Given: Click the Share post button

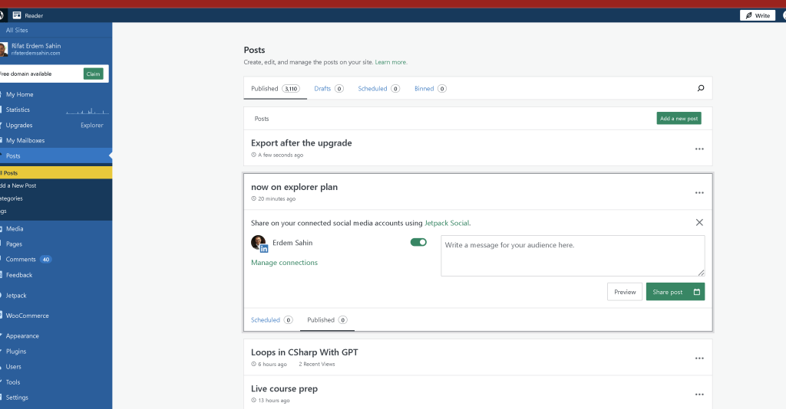Looking at the screenshot, I should pos(667,292).
